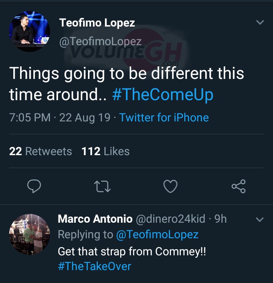This screenshot has height=283, width=273.
Task: Open Marco Antonio's avatar image
Action: [29, 234]
